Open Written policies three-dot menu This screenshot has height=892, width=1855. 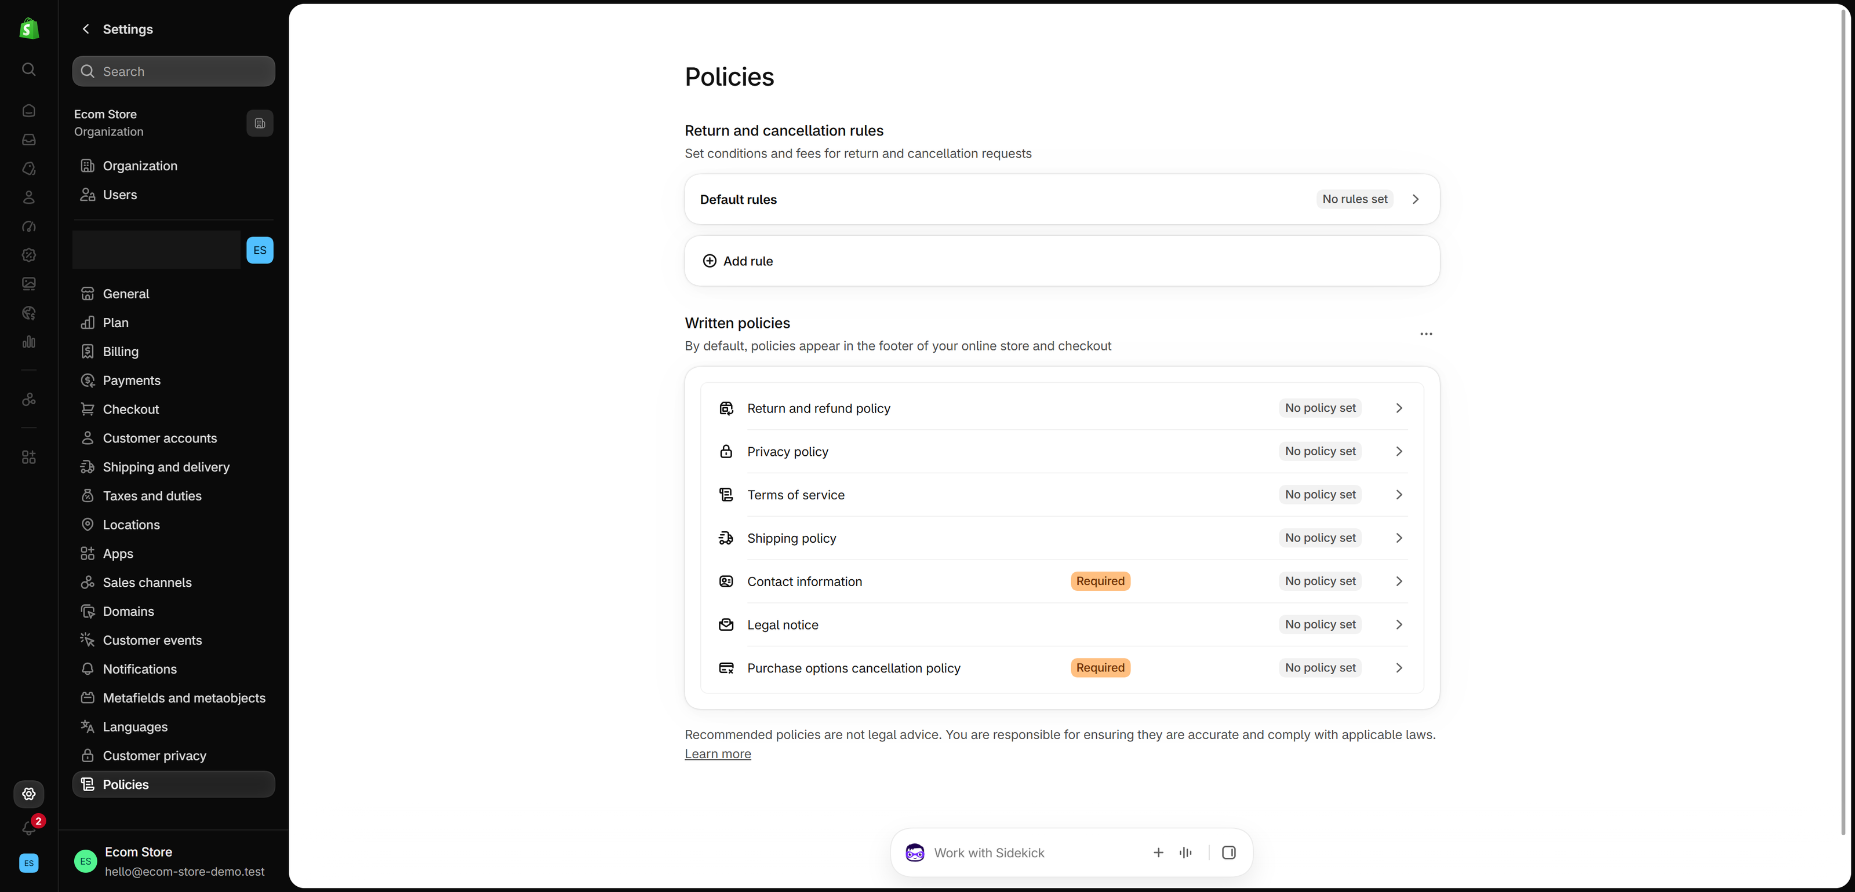(1426, 334)
